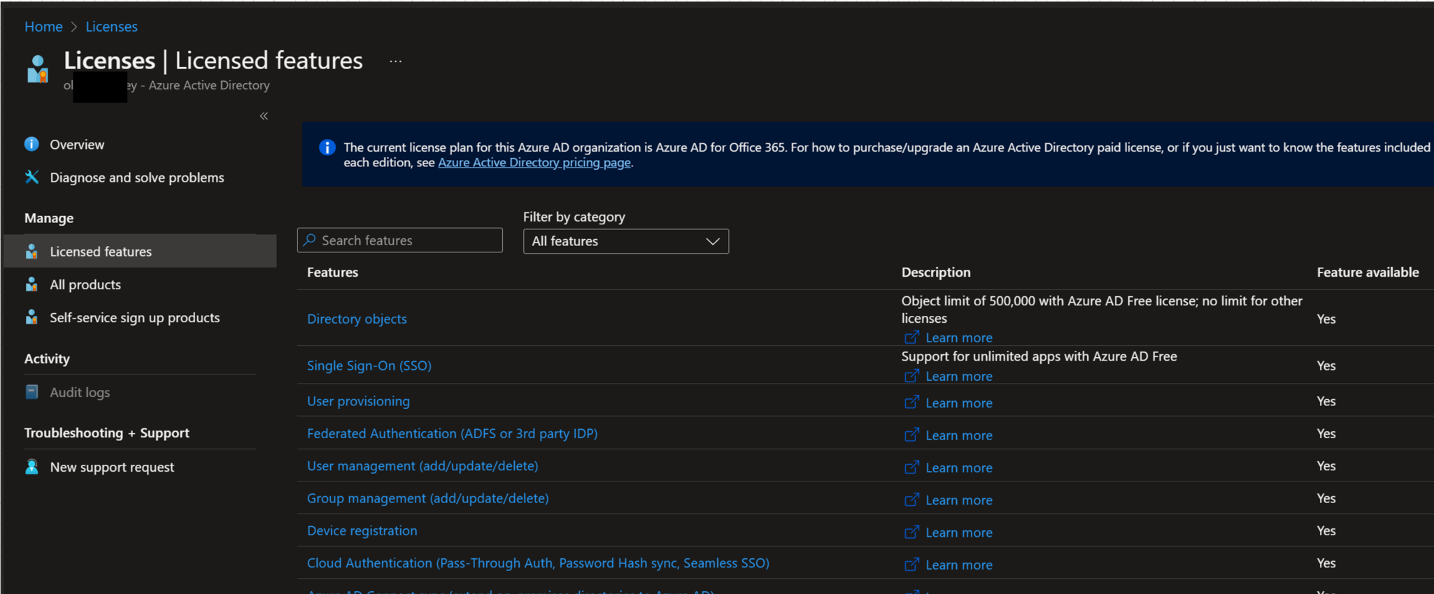Go to Home in the breadcrumb
The height and width of the screenshot is (594, 1434).
point(43,27)
